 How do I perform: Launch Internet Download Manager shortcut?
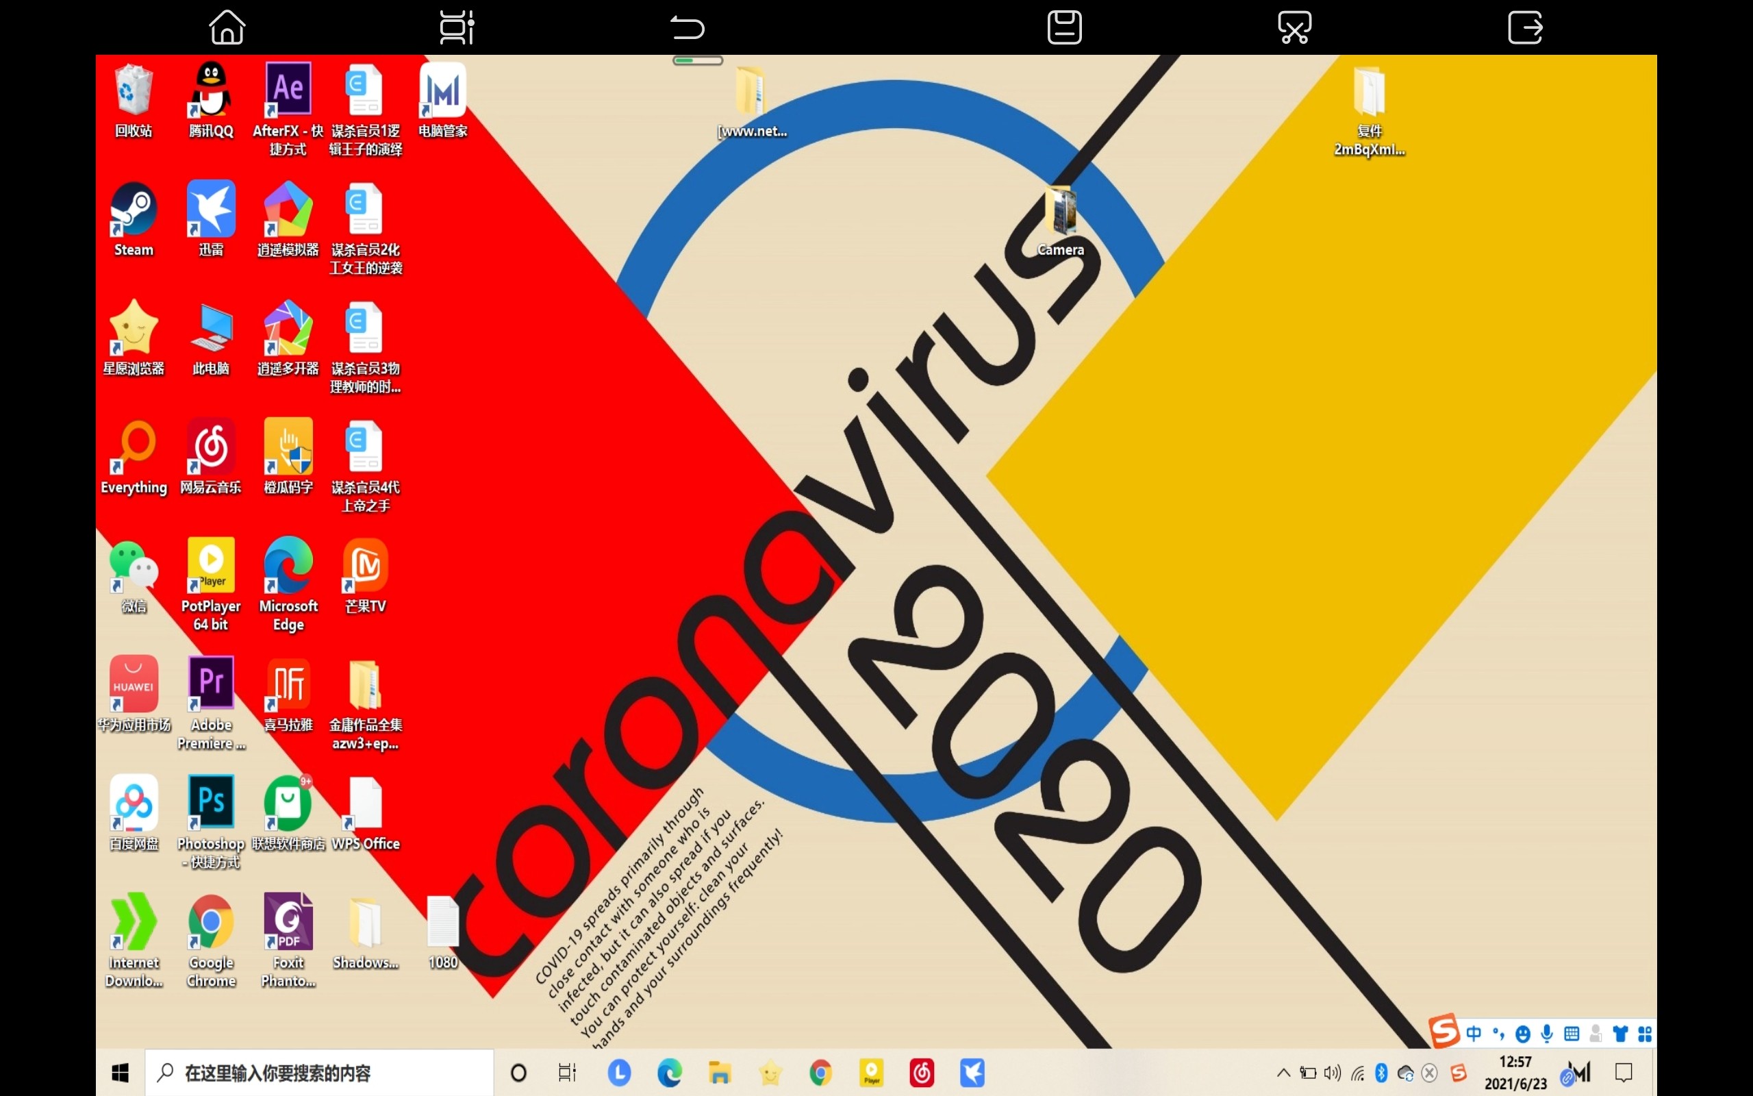[x=134, y=922]
